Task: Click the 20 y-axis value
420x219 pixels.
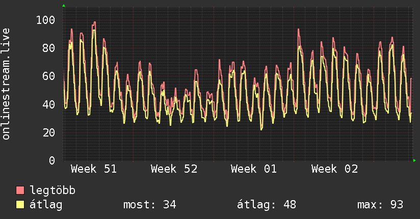Action: 49,132
